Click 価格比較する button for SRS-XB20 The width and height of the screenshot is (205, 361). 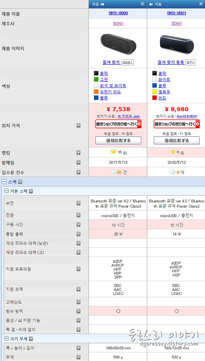pos(118,140)
